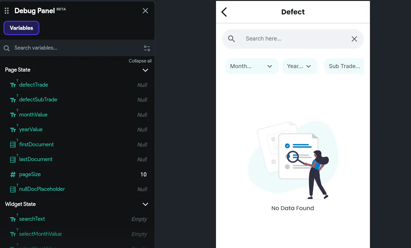Collapse the Page State section
Viewport: 411px width, 248px height.
[x=145, y=70]
